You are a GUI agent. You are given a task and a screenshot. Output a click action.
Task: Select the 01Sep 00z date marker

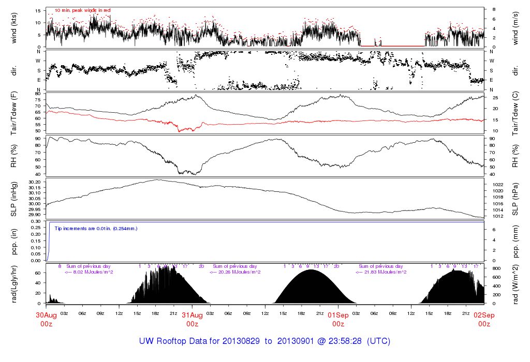coord(338,319)
